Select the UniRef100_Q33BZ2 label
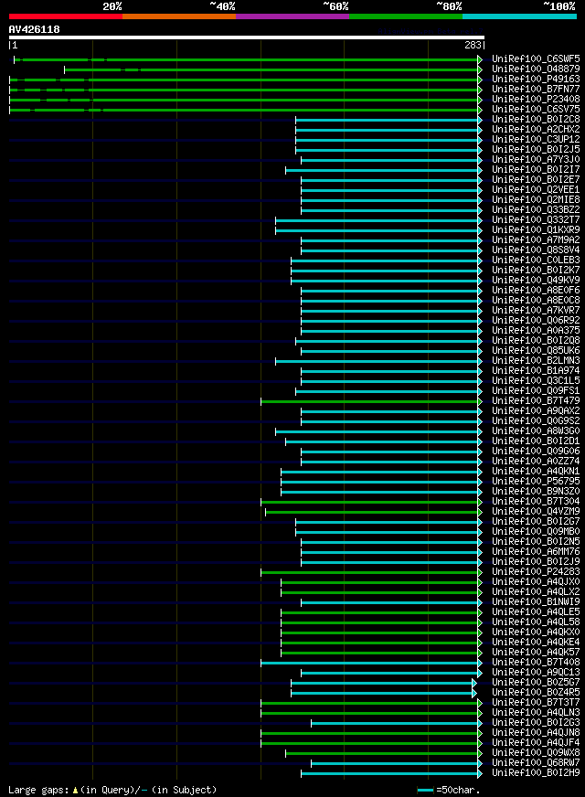The image size is (585, 797). 536,210
